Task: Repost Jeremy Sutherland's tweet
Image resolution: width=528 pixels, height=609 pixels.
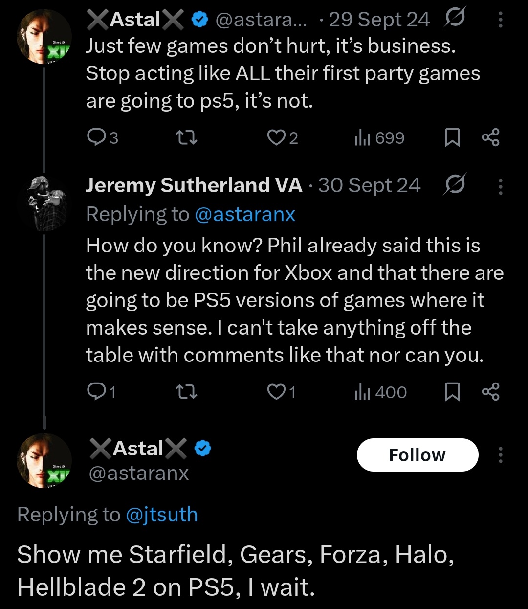Action: click(x=186, y=392)
